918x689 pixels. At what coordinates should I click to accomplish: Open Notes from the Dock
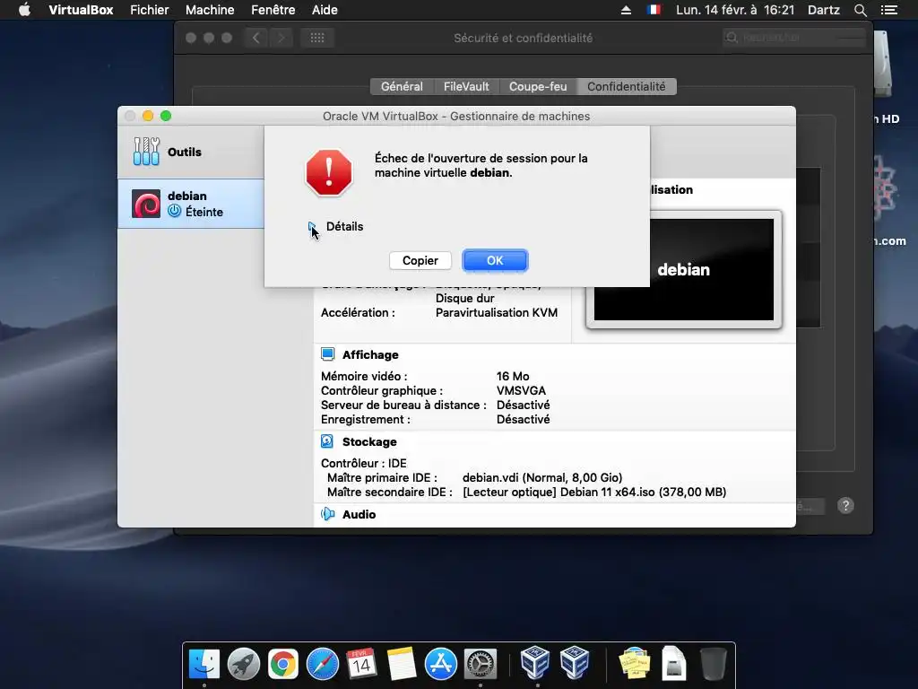click(x=401, y=664)
